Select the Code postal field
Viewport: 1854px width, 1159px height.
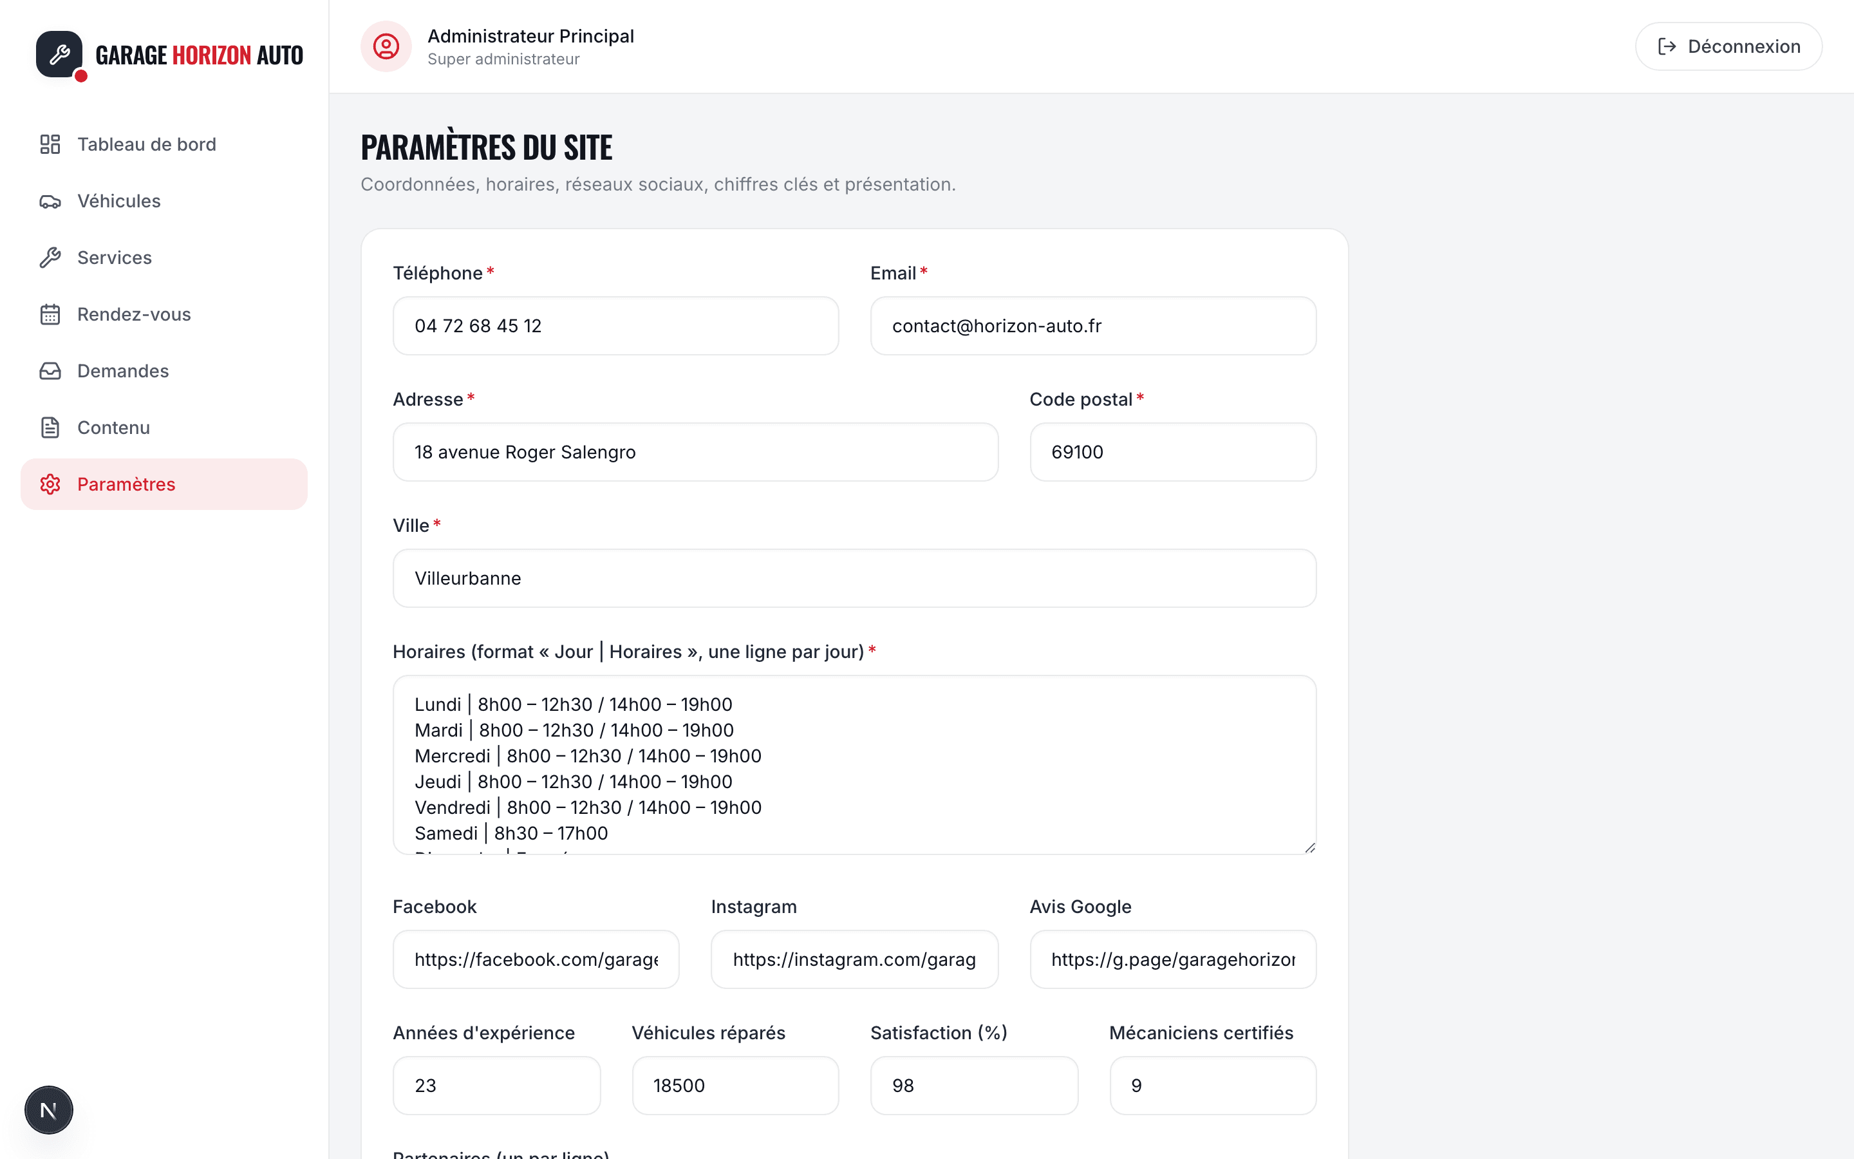pos(1173,452)
